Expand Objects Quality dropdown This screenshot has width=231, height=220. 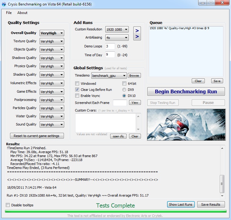click(52, 50)
